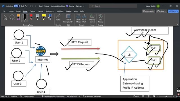Open the Format Background dropdown
This screenshot has width=180, height=101.
coord(68,19)
